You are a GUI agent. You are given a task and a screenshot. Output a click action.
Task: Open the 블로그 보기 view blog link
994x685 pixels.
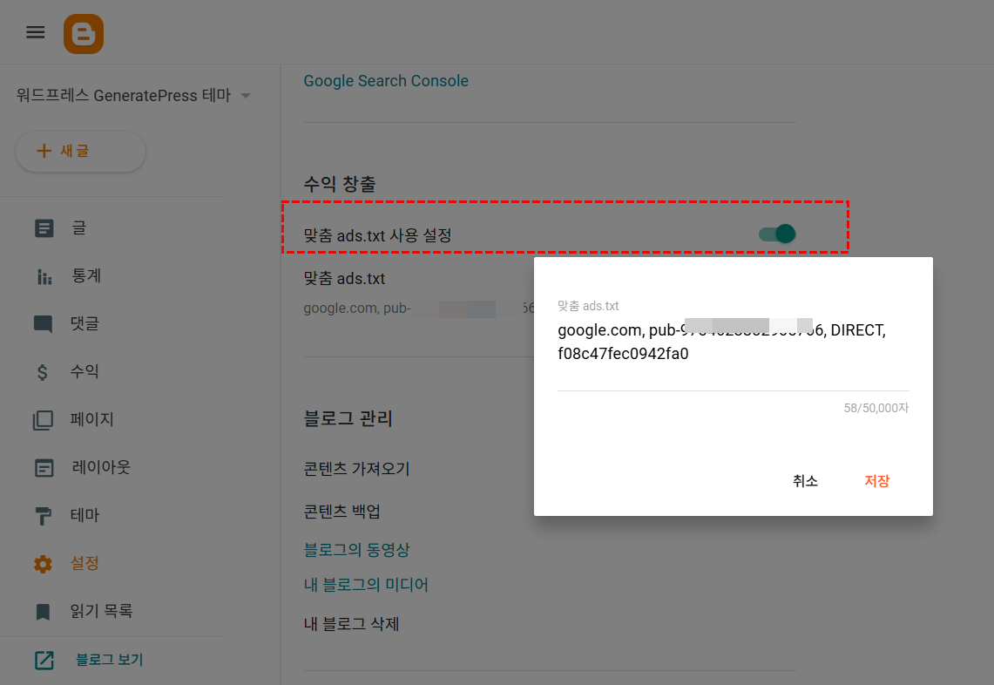click(x=109, y=661)
